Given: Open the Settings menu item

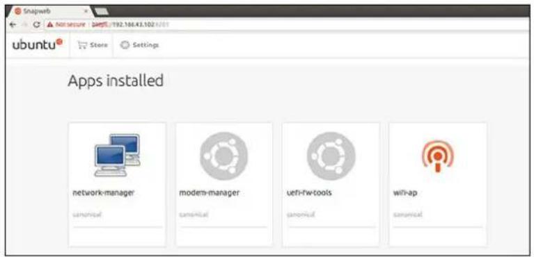Looking at the screenshot, I should [139, 45].
